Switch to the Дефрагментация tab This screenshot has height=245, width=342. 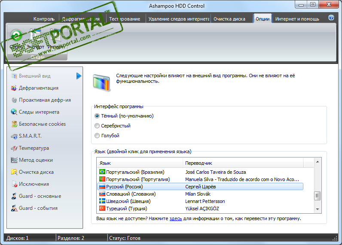click(81, 19)
